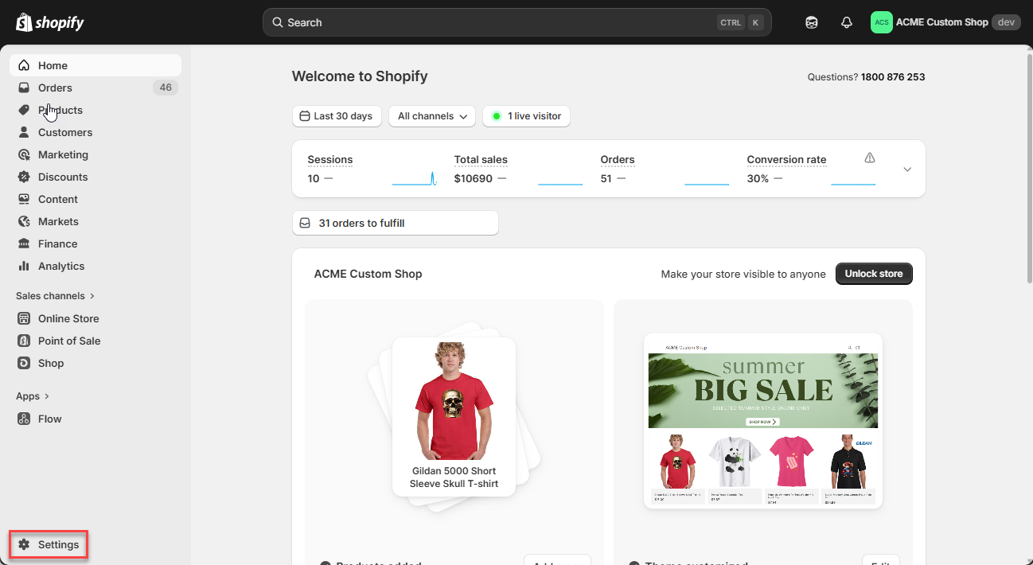Open the All channels dropdown
The width and height of the screenshot is (1033, 565).
pyautogui.click(x=432, y=116)
